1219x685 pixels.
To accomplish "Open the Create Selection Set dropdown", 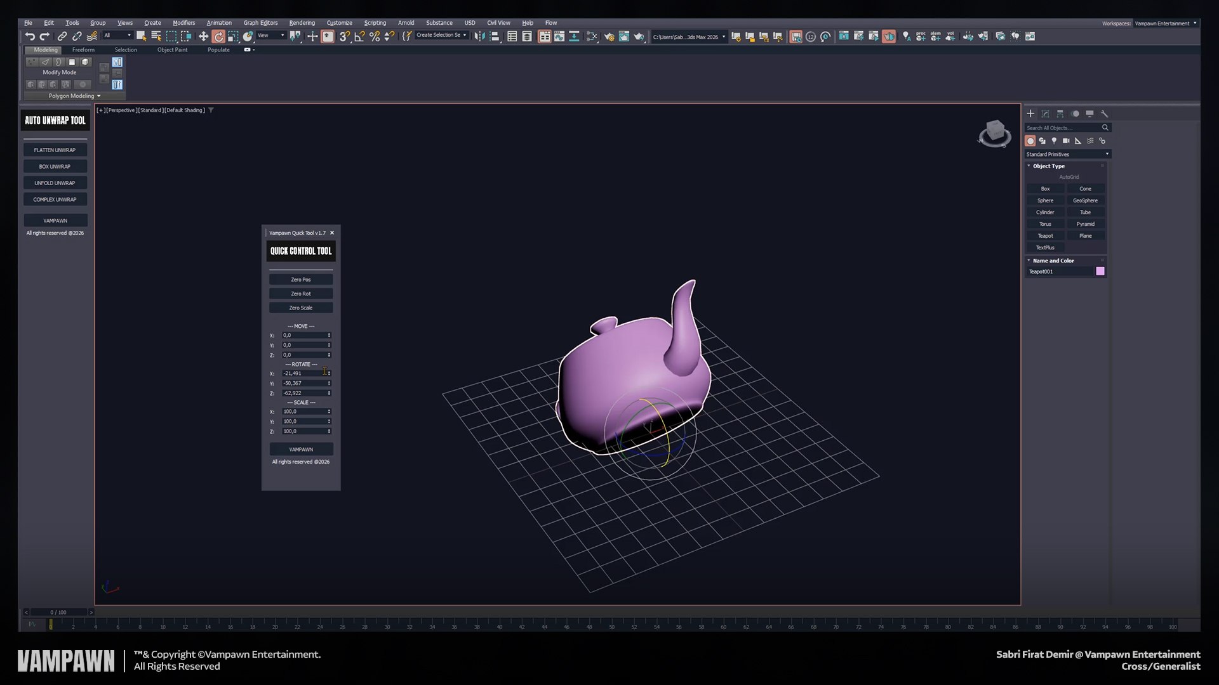I will point(441,36).
